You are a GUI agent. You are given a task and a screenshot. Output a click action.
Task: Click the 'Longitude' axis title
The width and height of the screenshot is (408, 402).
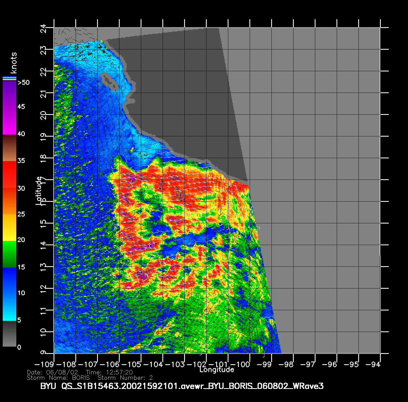(217, 370)
